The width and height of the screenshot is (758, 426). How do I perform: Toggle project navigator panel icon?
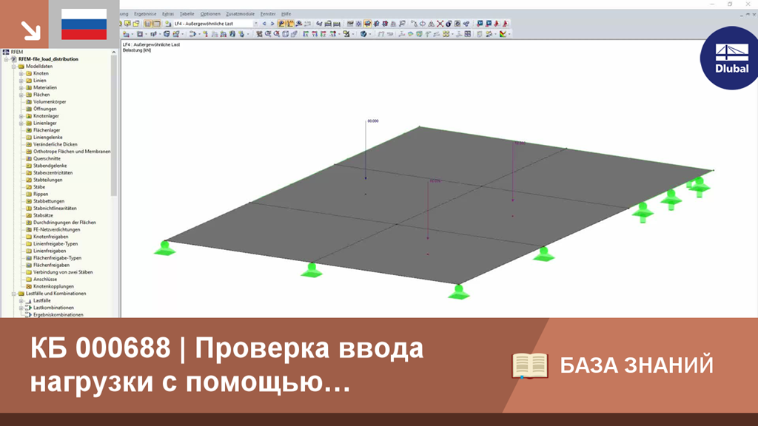tap(148, 24)
